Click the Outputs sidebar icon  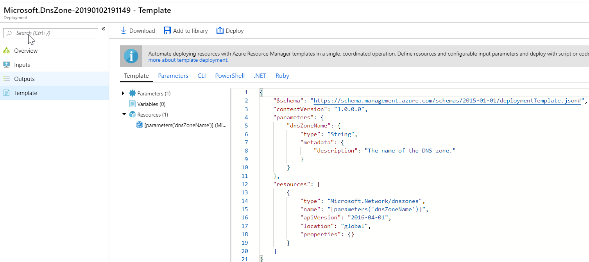[6, 79]
